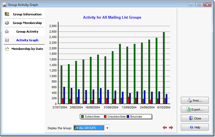This screenshot has width=215, height=137.
Task: Click the chart title Activity for All Mailing List Groups
Action: point(112,17)
